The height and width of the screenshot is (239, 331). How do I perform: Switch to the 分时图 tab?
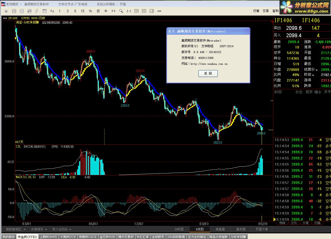[x=179, y=229]
